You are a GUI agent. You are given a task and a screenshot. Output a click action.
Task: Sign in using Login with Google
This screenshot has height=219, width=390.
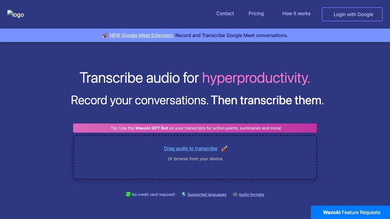352,14
